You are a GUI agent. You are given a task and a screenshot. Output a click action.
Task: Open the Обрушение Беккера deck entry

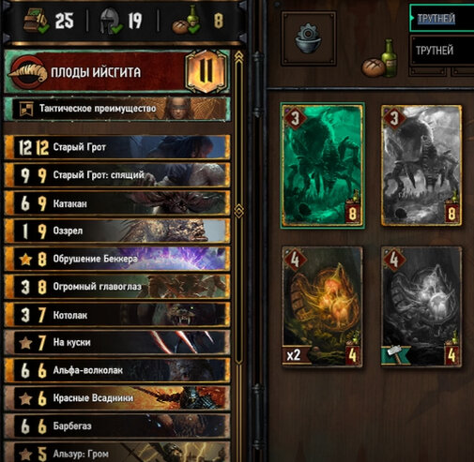tap(117, 259)
